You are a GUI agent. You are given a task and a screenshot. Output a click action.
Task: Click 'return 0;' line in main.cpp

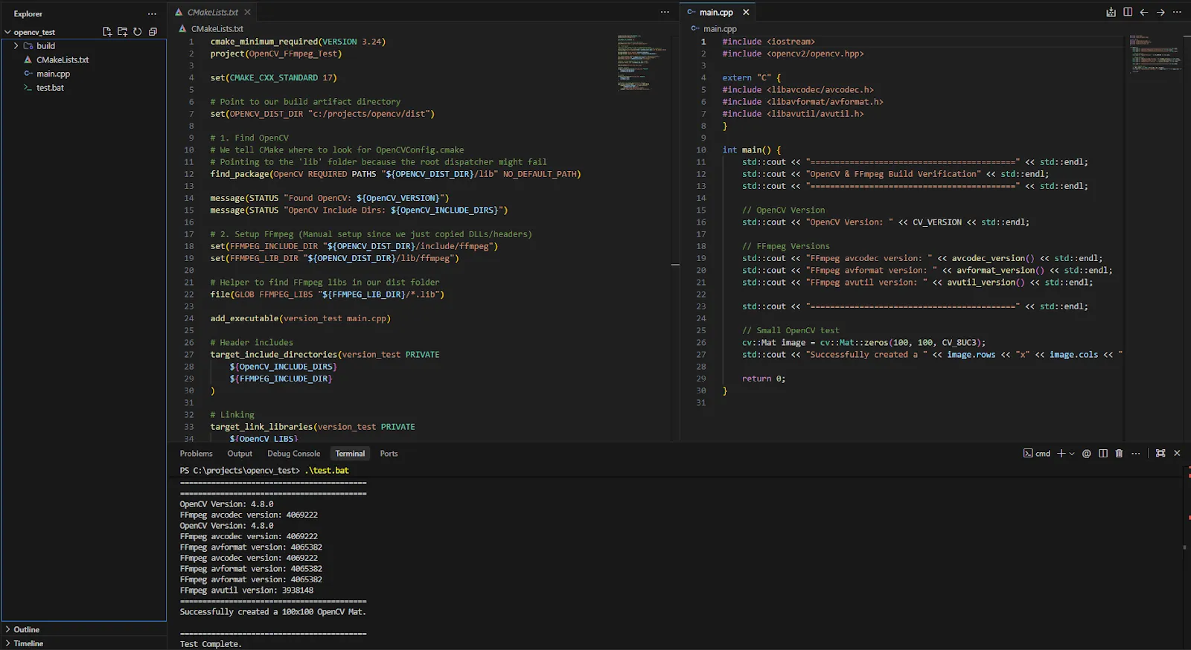pyautogui.click(x=764, y=379)
